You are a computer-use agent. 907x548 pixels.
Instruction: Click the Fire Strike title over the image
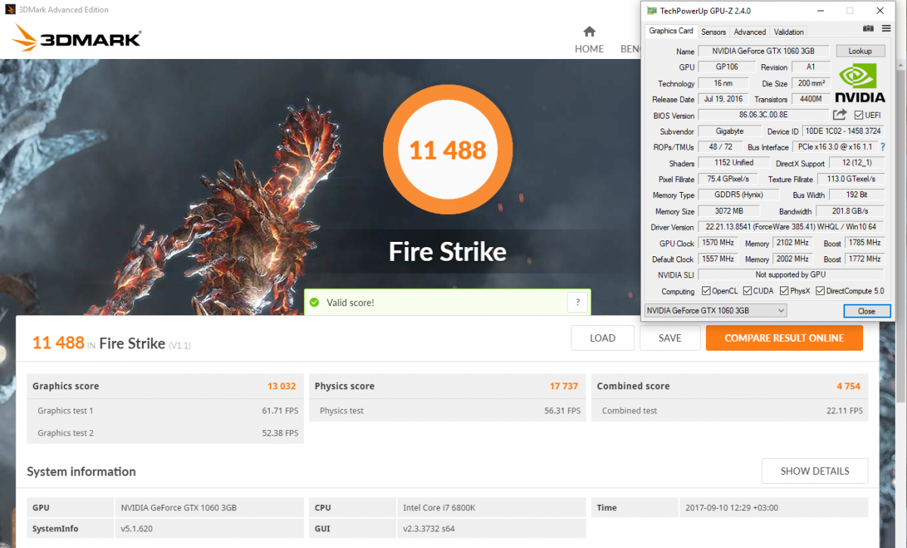point(447,251)
